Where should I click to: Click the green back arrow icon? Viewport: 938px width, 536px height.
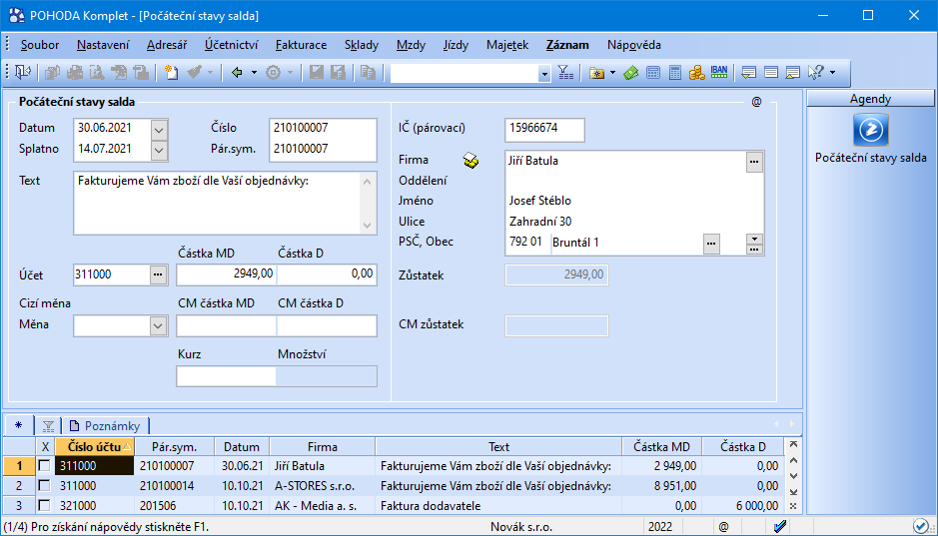pos(237,73)
